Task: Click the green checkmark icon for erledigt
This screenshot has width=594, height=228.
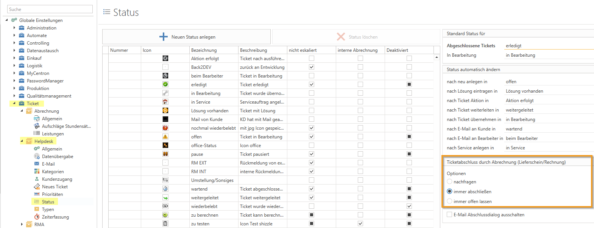Action: click(x=165, y=84)
